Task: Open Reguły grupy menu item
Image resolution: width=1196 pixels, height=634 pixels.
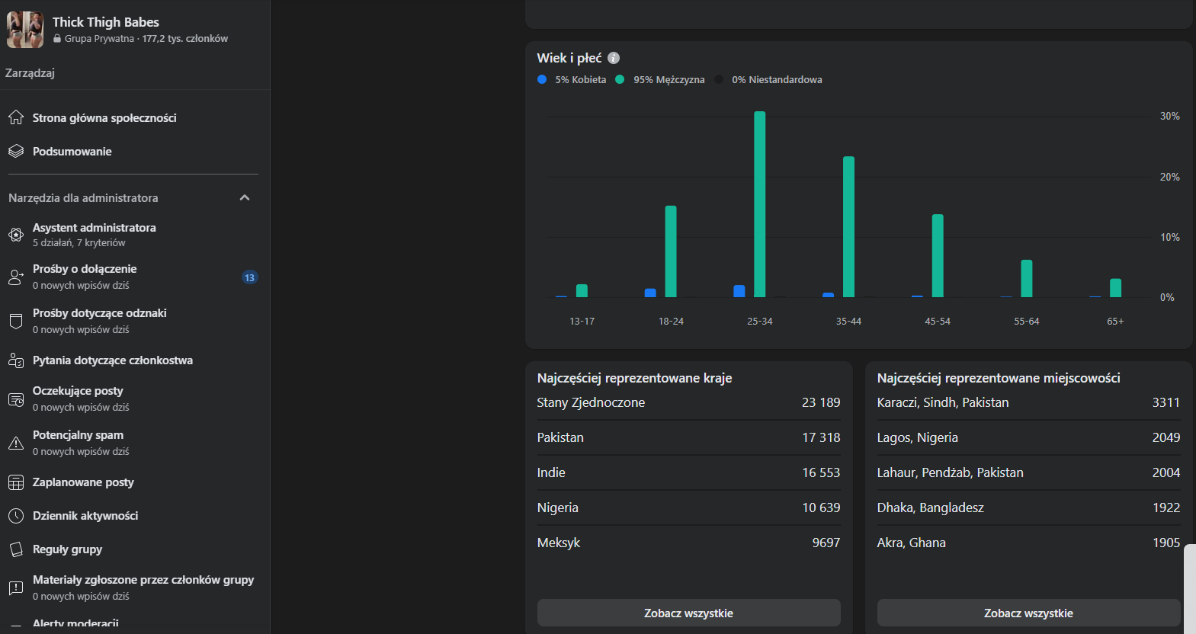Action: (x=67, y=549)
